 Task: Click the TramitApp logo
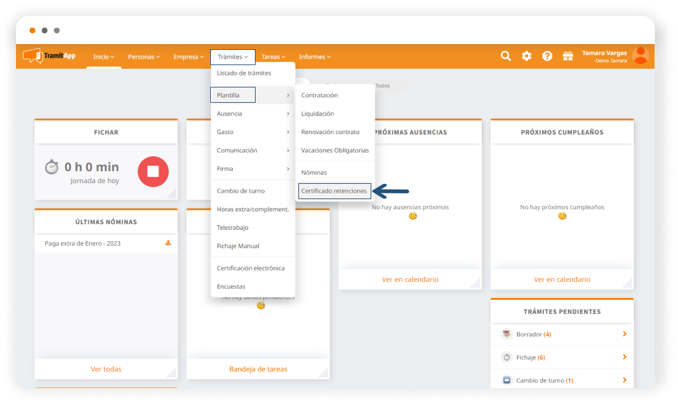pos(49,56)
